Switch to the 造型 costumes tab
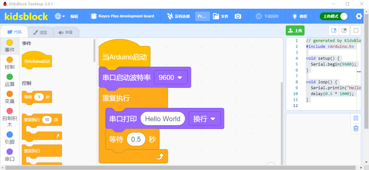Image resolution: width=369 pixels, height=170 pixels. 40,32
